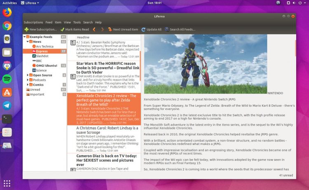Screen dimensions: 309x190
Task: Open the Liferea app menu in top bar
Action: click(30, 3)
